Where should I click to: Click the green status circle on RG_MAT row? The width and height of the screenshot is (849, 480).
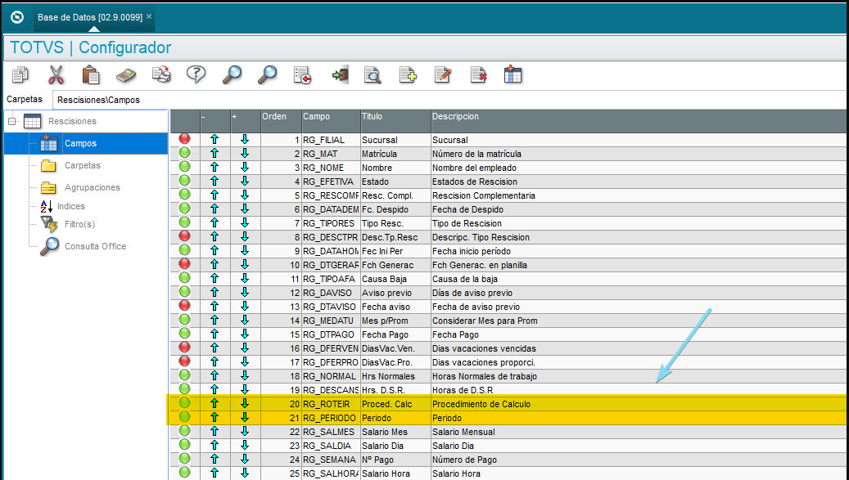point(185,153)
